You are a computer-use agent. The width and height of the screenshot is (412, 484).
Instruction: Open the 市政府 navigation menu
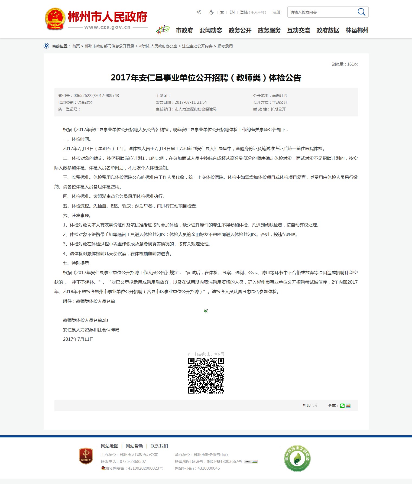(x=184, y=30)
